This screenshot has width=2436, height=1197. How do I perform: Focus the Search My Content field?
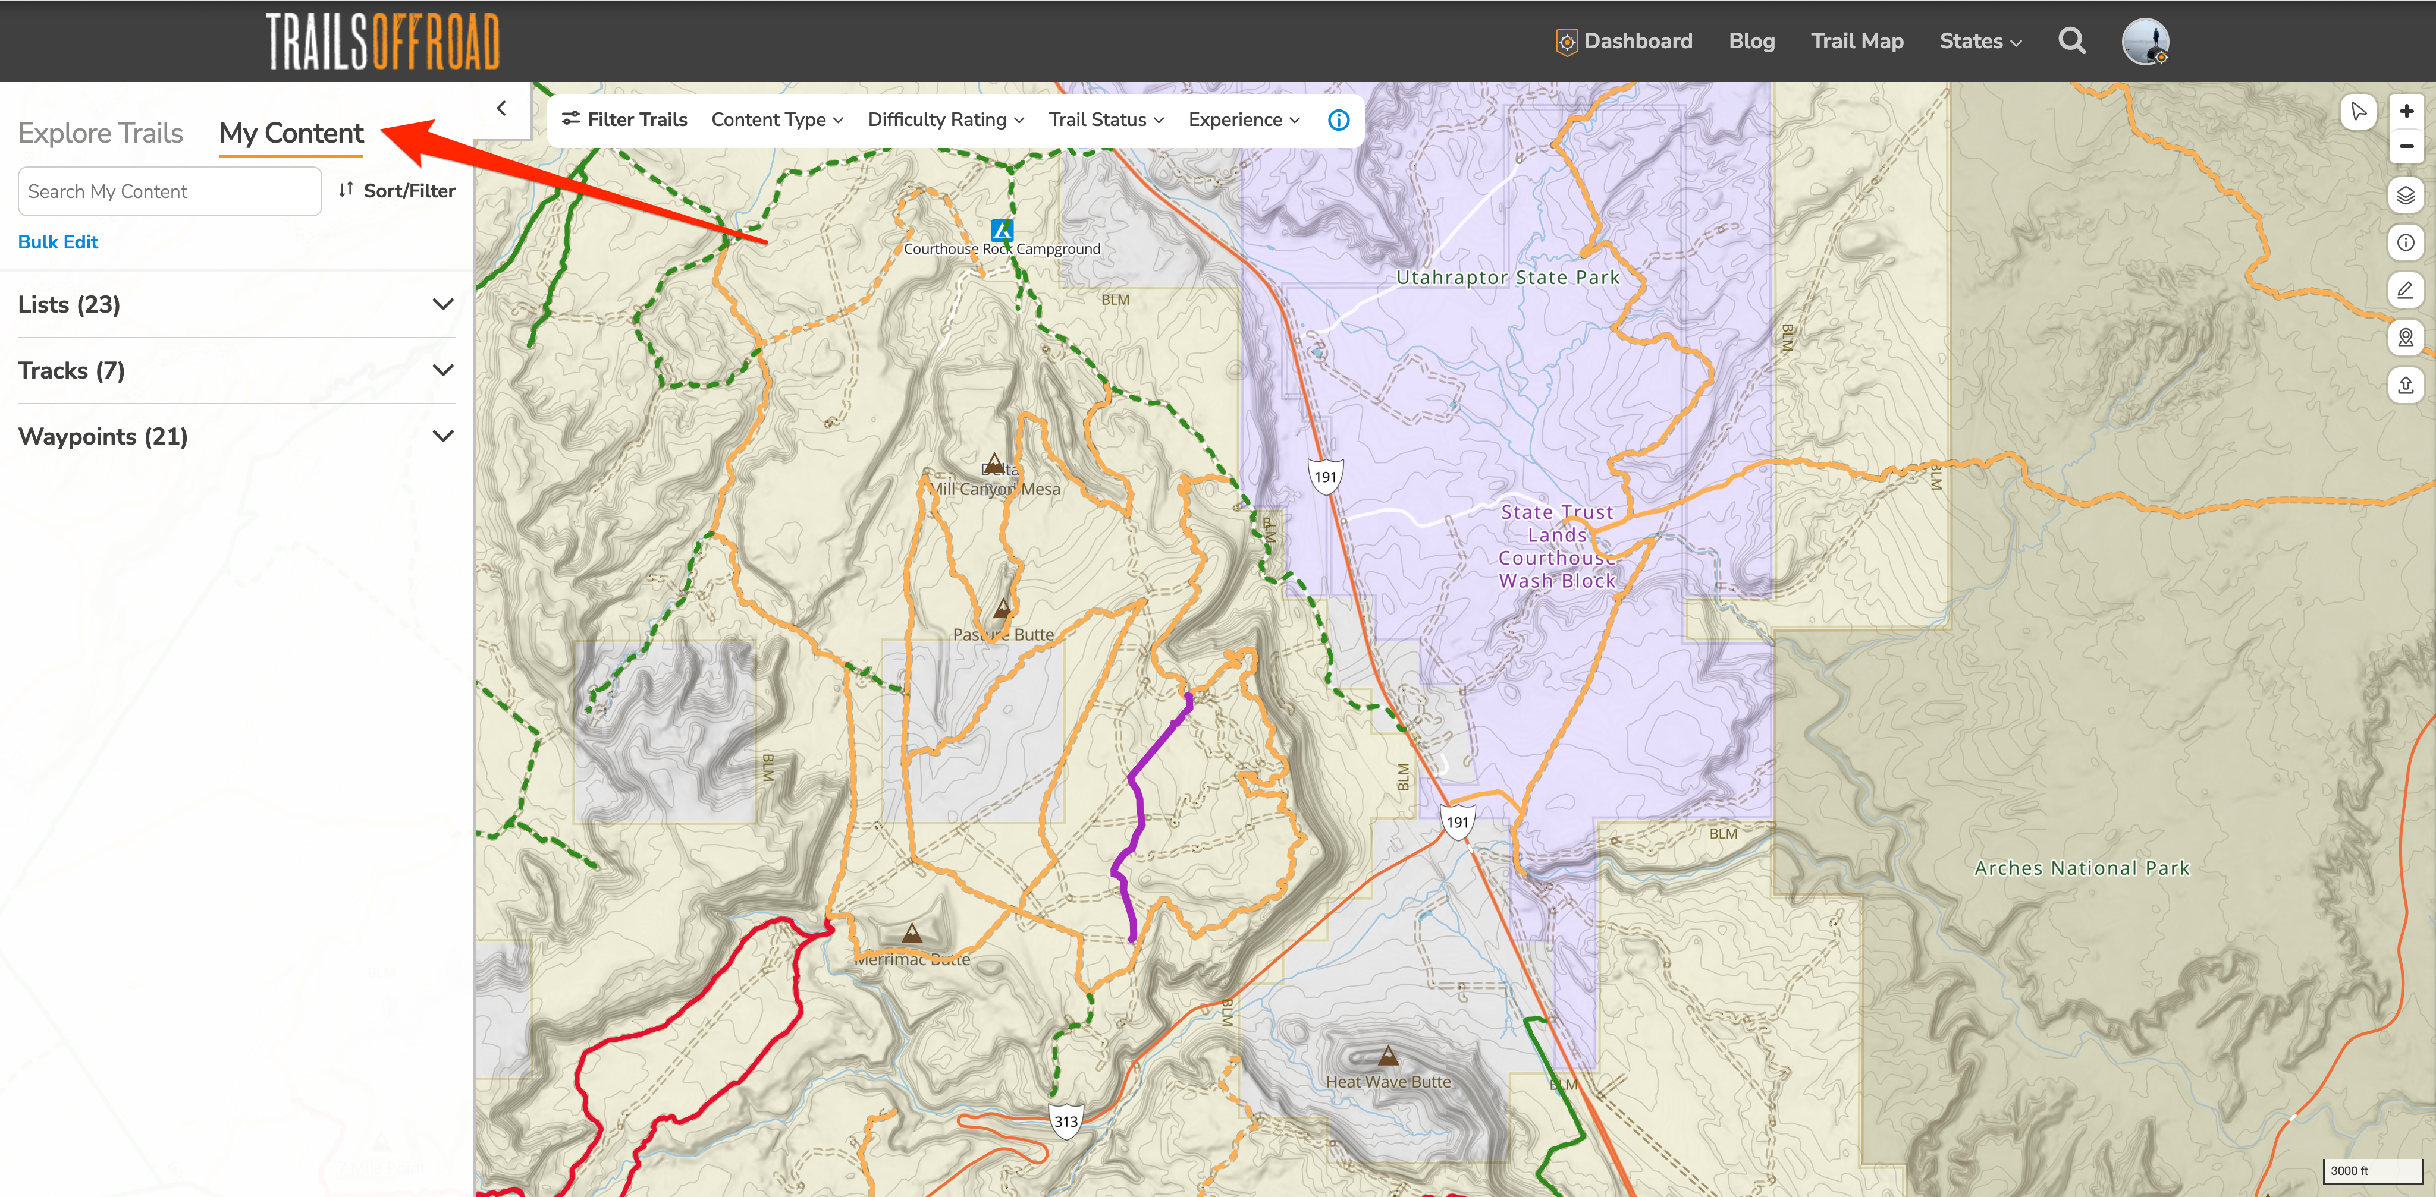[169, 191]
